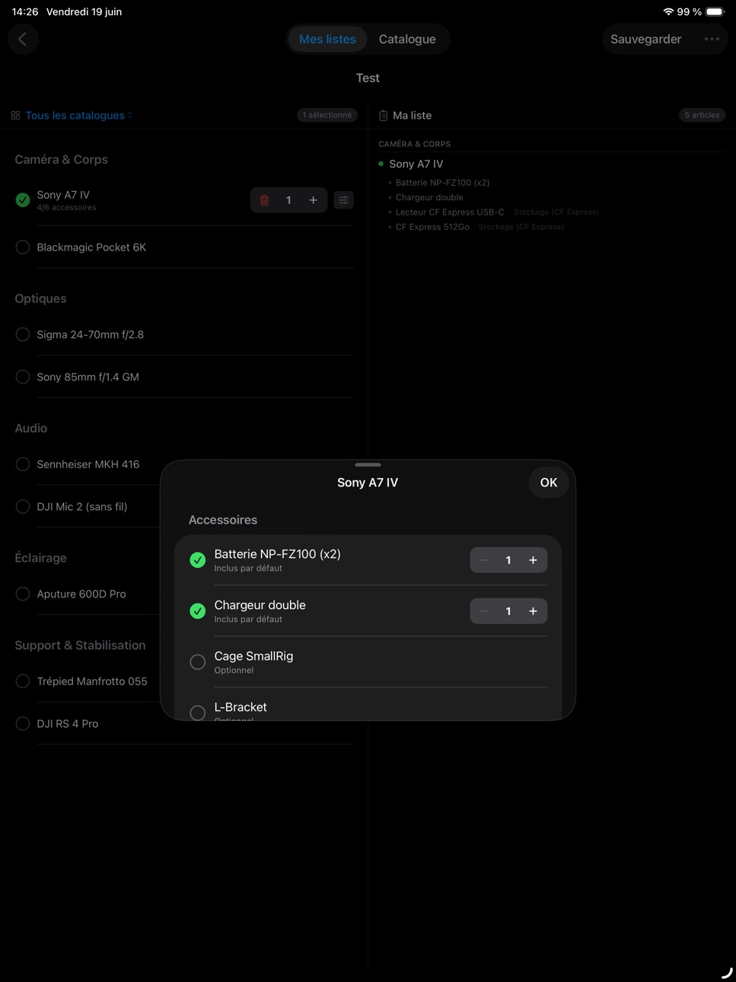Decrease Chargeur double quantity
736x982 pixels.
tap(484, 611)
